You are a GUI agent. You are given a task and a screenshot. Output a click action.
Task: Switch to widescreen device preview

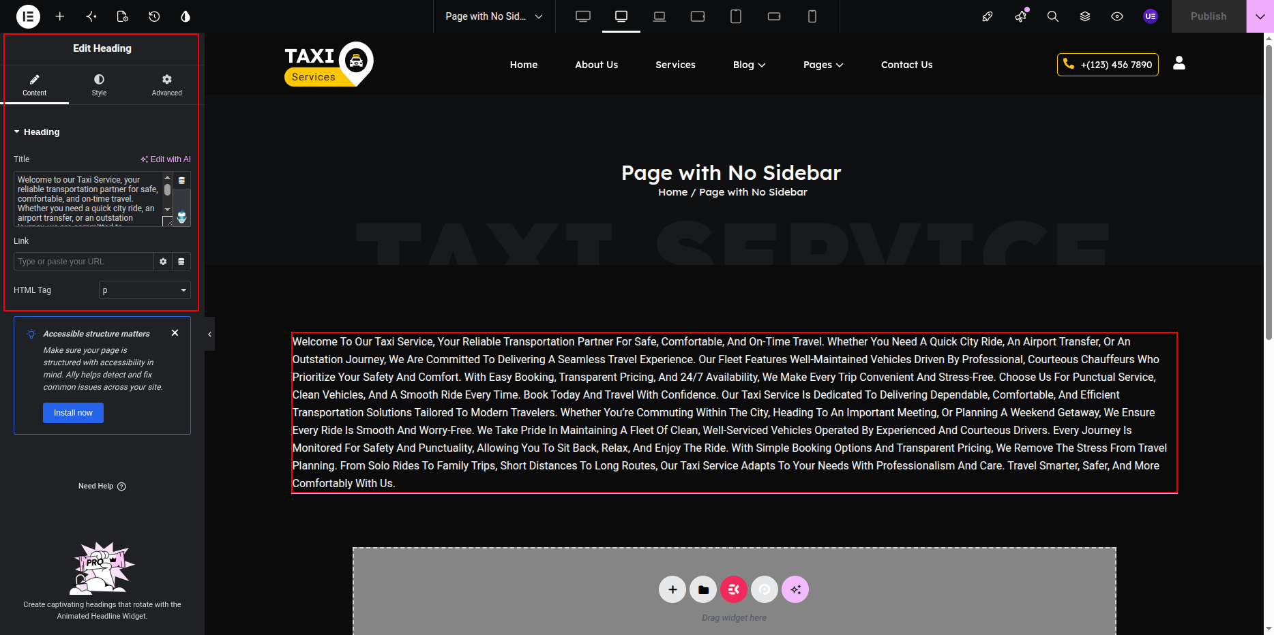(583, 16)
